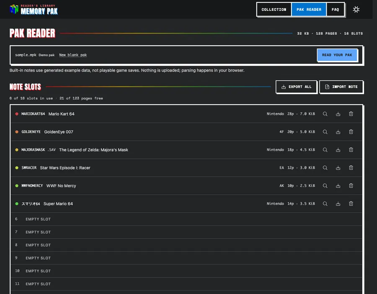Inspect the Super Mario 64 note

(325, 204)
